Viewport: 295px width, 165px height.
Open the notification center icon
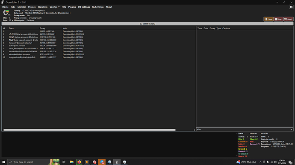tap(290, 162)
